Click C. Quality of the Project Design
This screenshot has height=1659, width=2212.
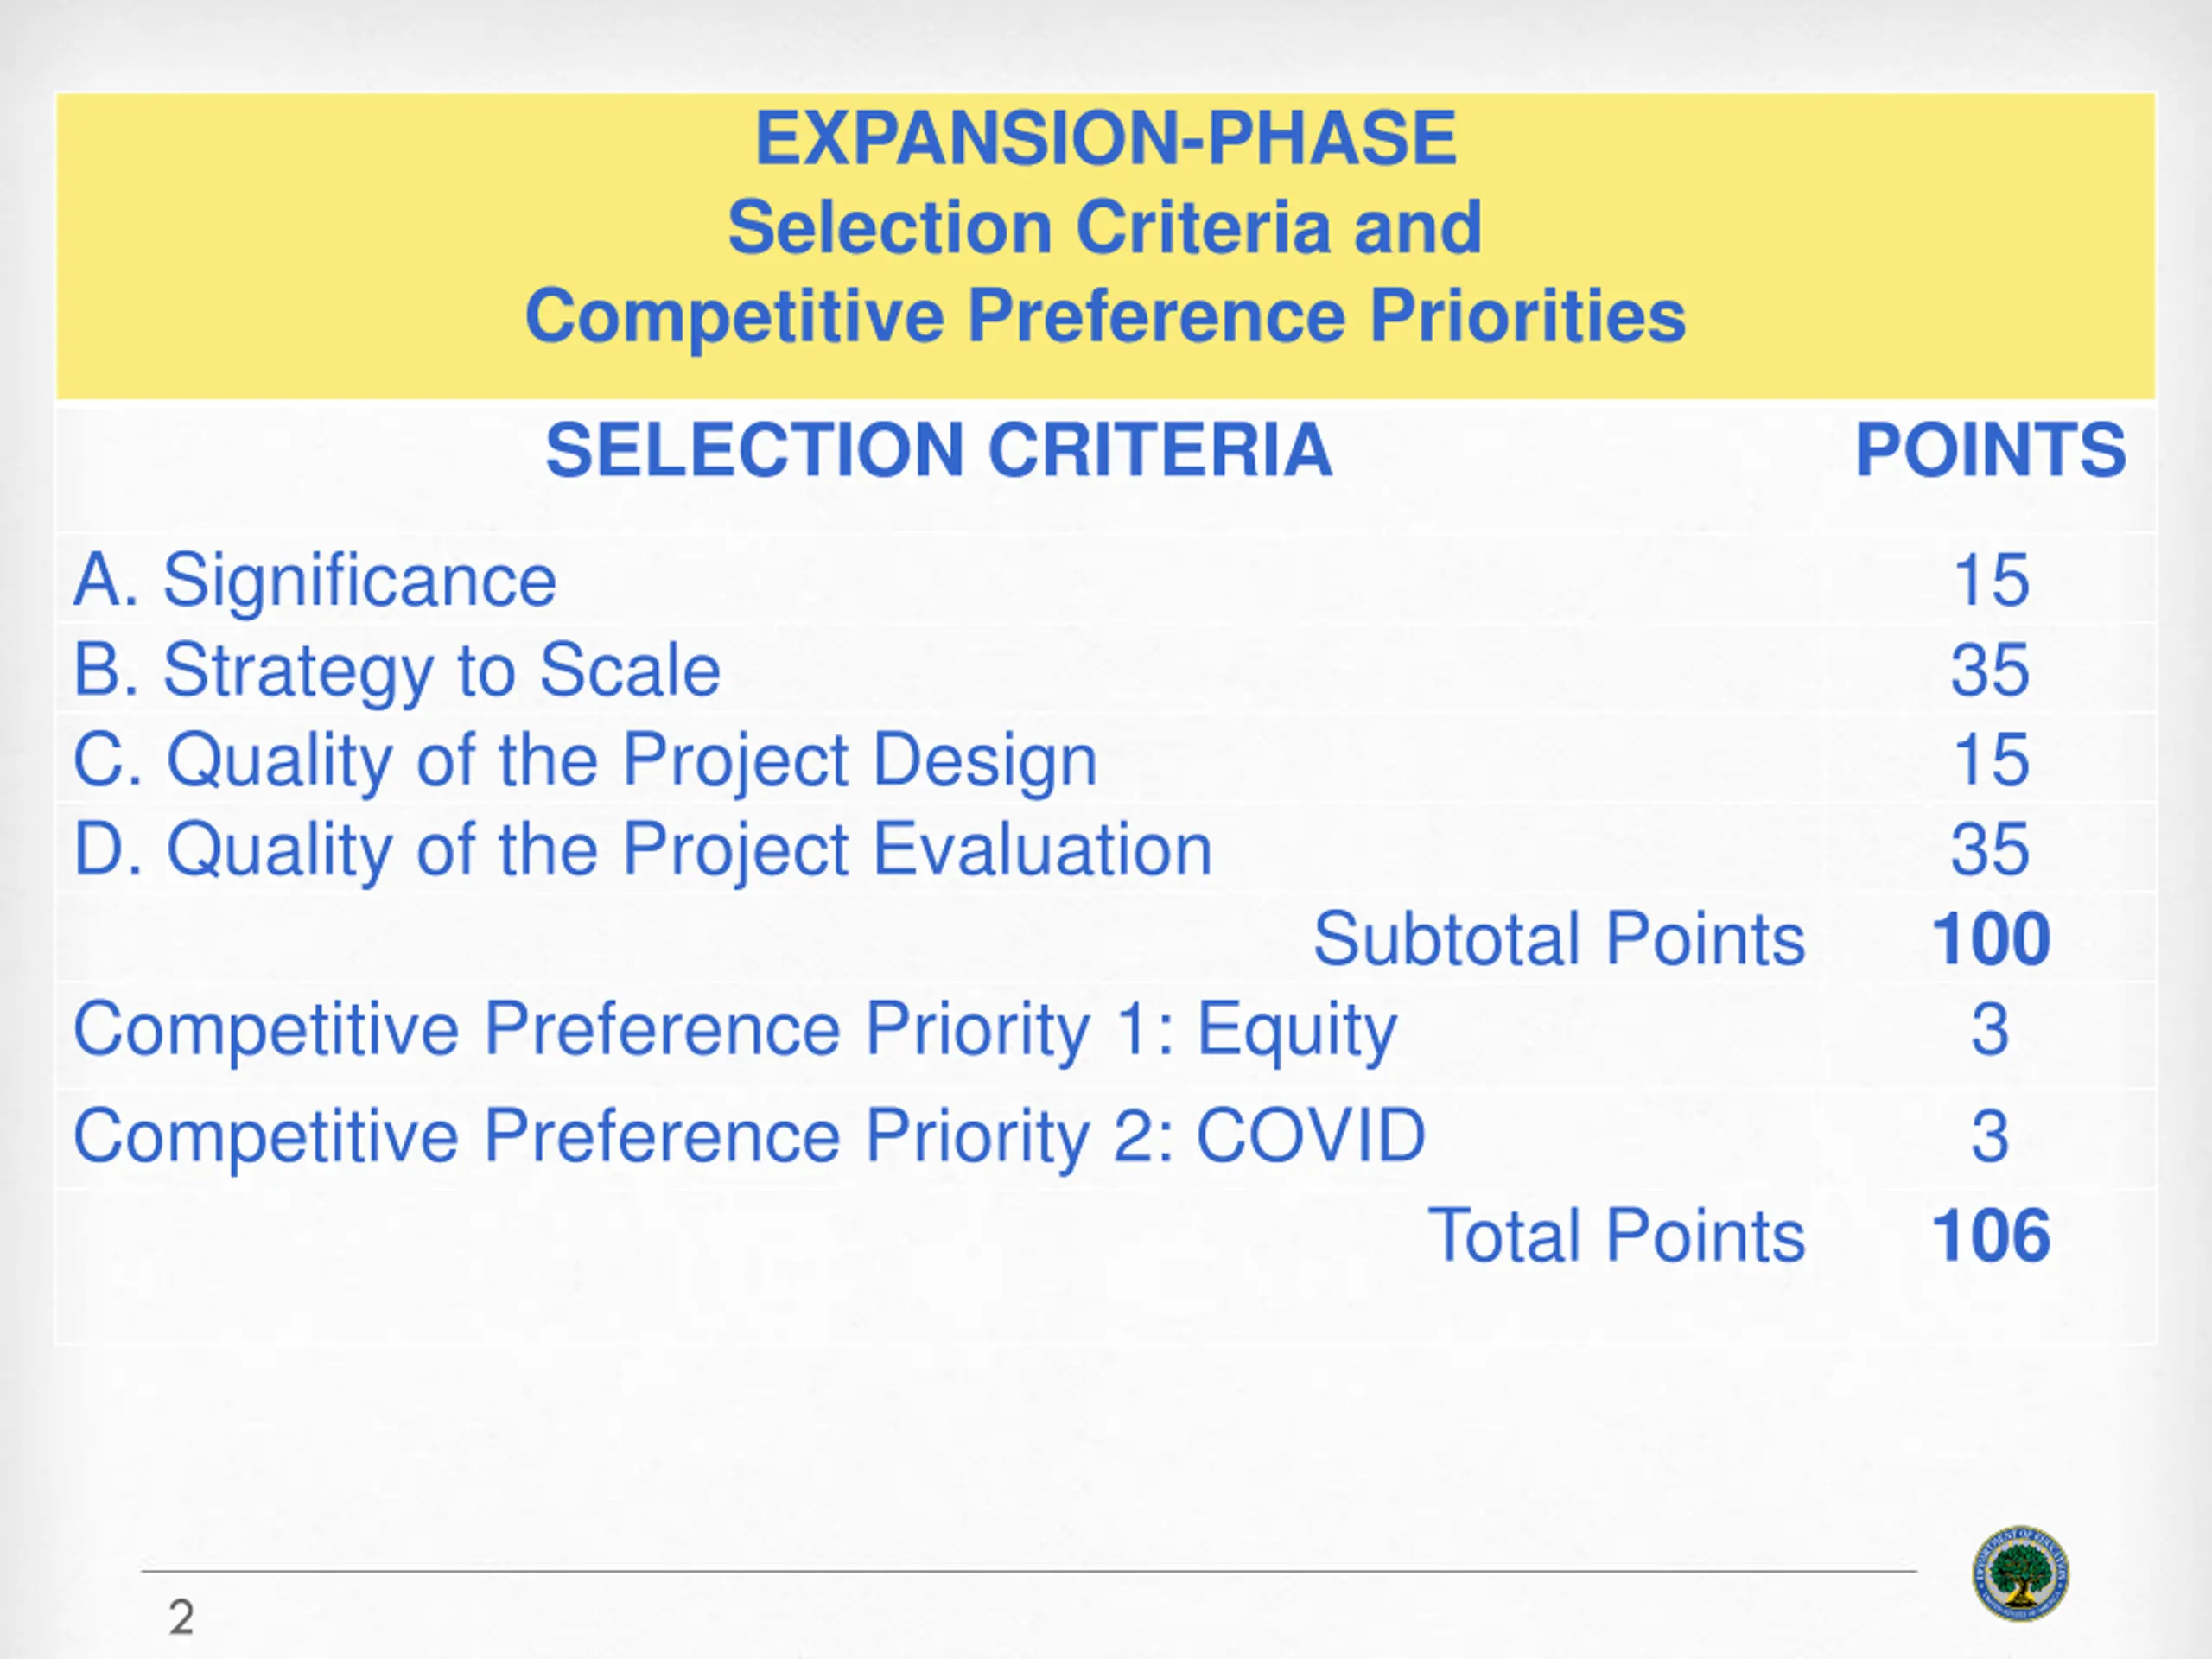click(585, 761)
